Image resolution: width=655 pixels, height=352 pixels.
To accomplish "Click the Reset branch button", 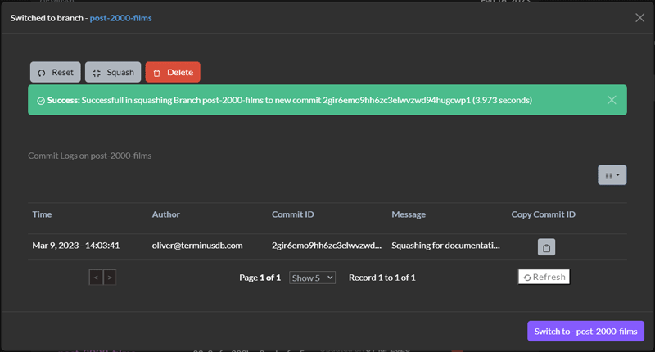I will tap(55, 72).
